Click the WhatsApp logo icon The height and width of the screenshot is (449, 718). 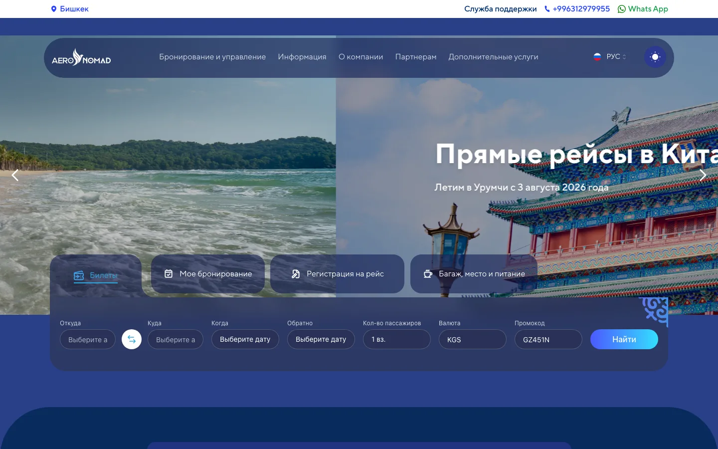click(622, 9)
